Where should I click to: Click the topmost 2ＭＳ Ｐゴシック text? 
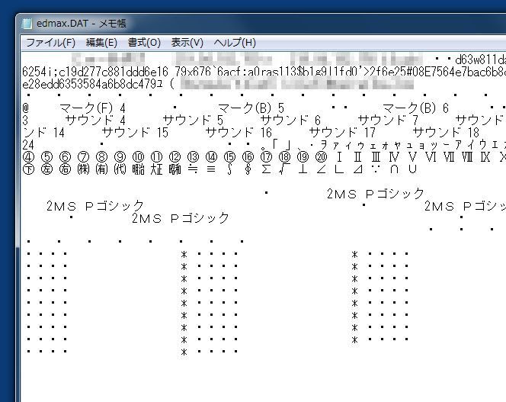[375, 194]
